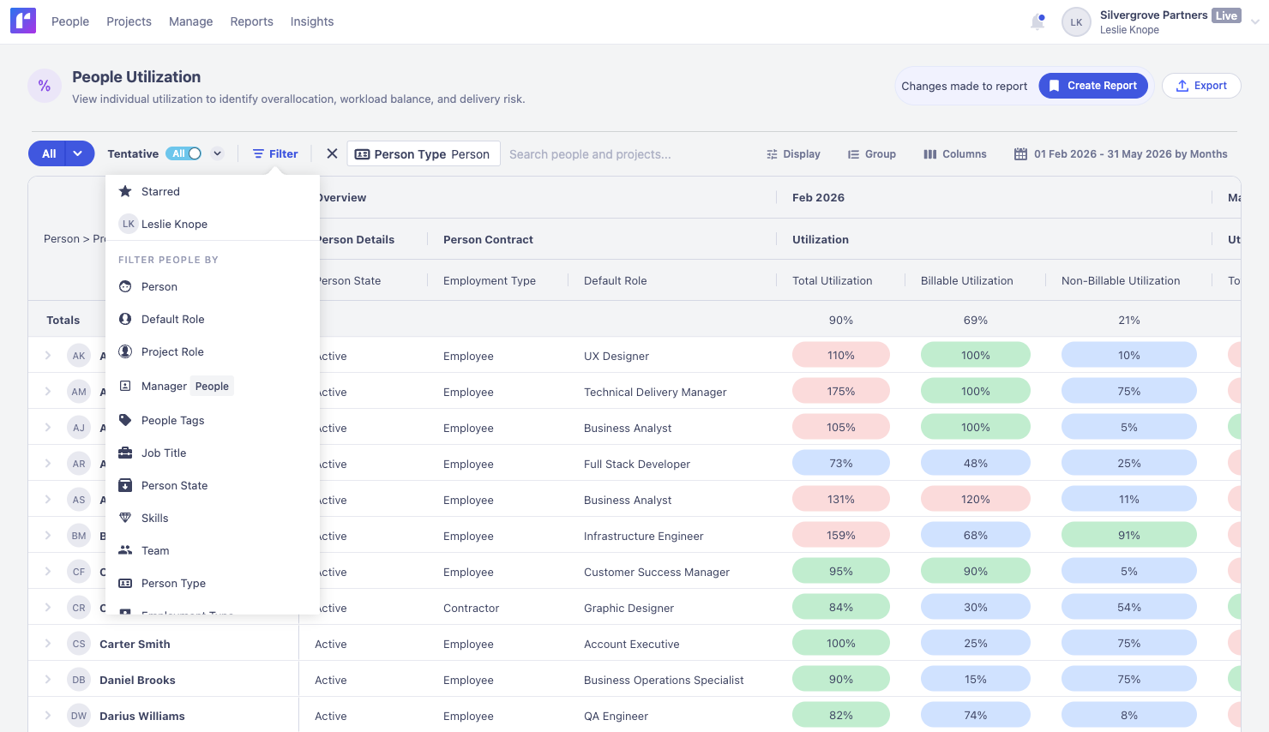Click the notification bell icon
This screenshot has height=732, width=1269.
1037,22
